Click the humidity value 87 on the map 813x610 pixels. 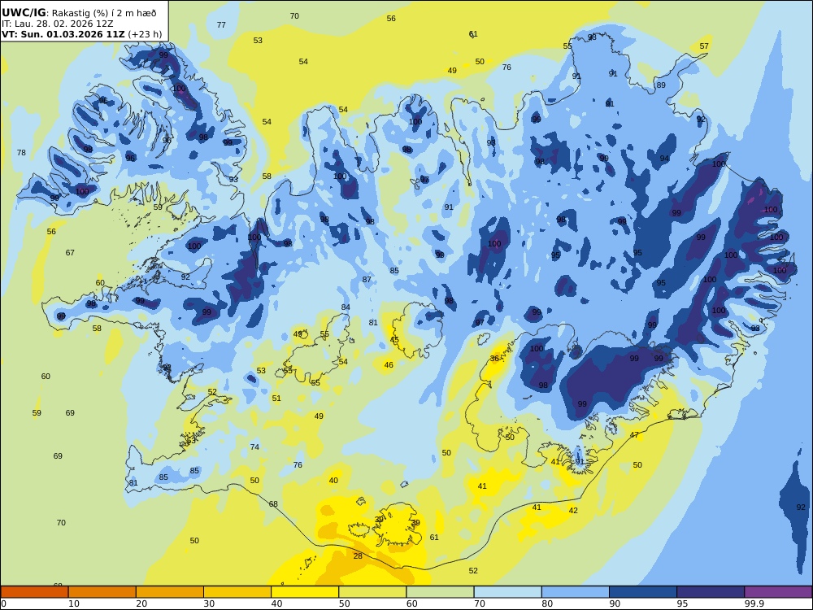coord(367,280)
